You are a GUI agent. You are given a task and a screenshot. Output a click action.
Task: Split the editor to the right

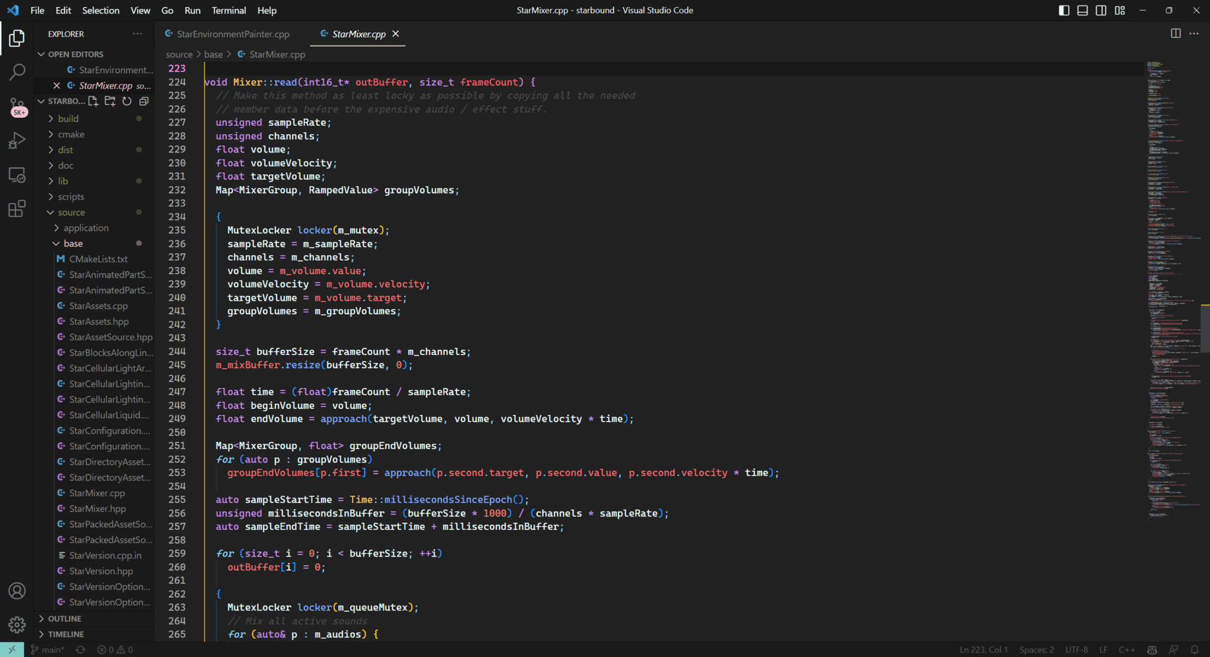[1176, 34]
